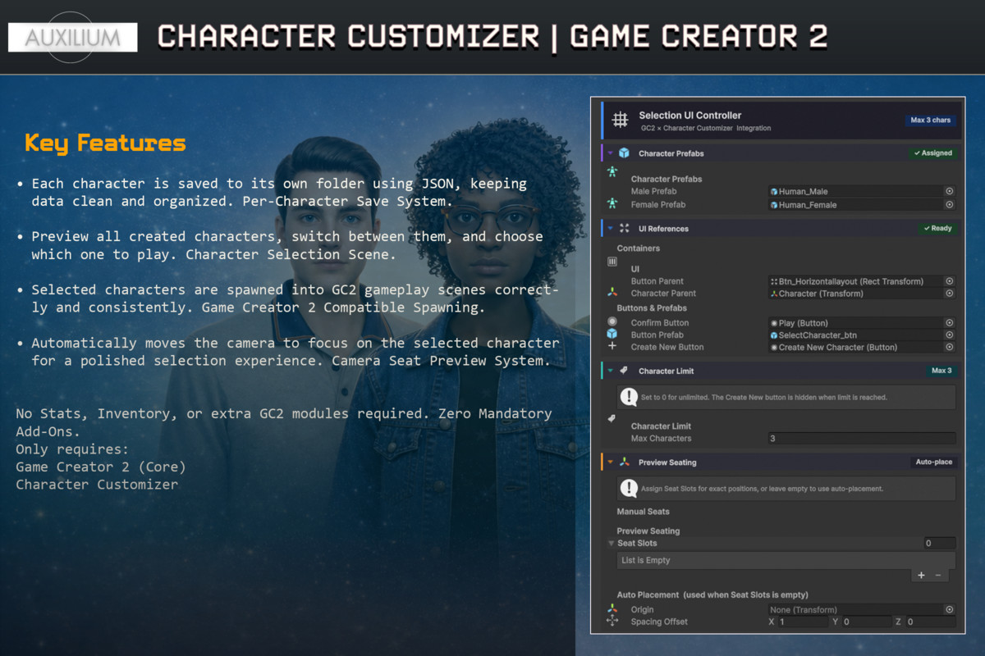Click the Max 3 chars badge
Screen dimensions: 985x656
click(x=930, y=121)
